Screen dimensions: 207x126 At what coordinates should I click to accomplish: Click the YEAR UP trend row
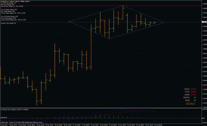pos(190,100)
